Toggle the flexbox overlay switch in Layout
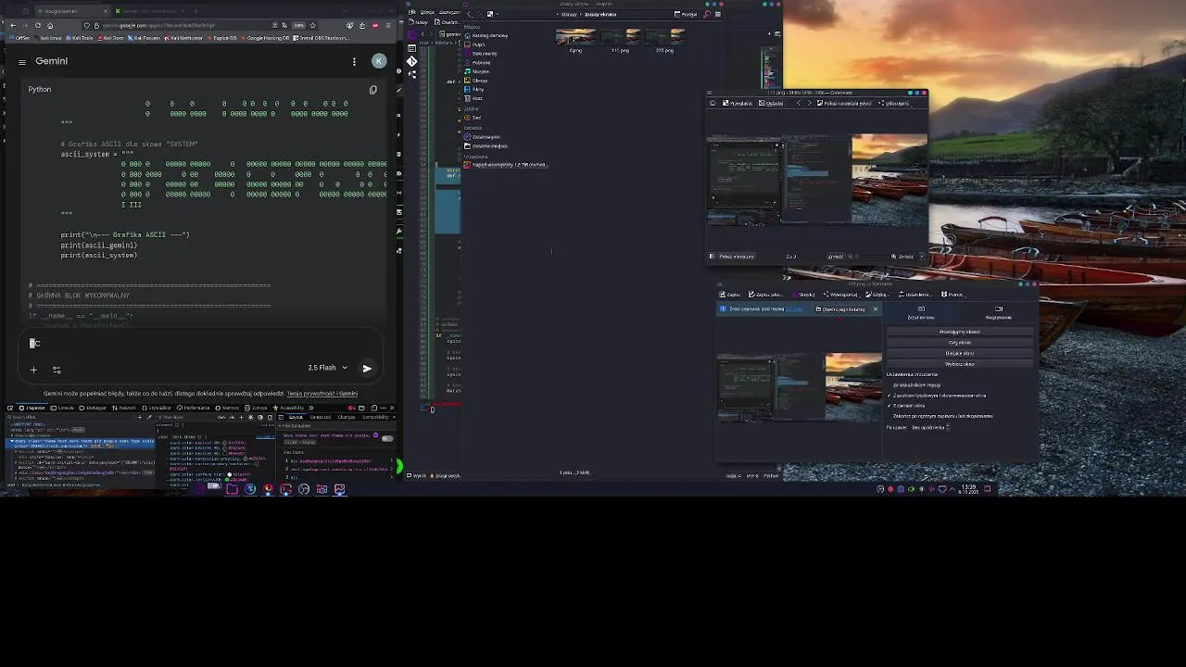1186x667 pixels. pyautogui.click(x=387, y=438)
